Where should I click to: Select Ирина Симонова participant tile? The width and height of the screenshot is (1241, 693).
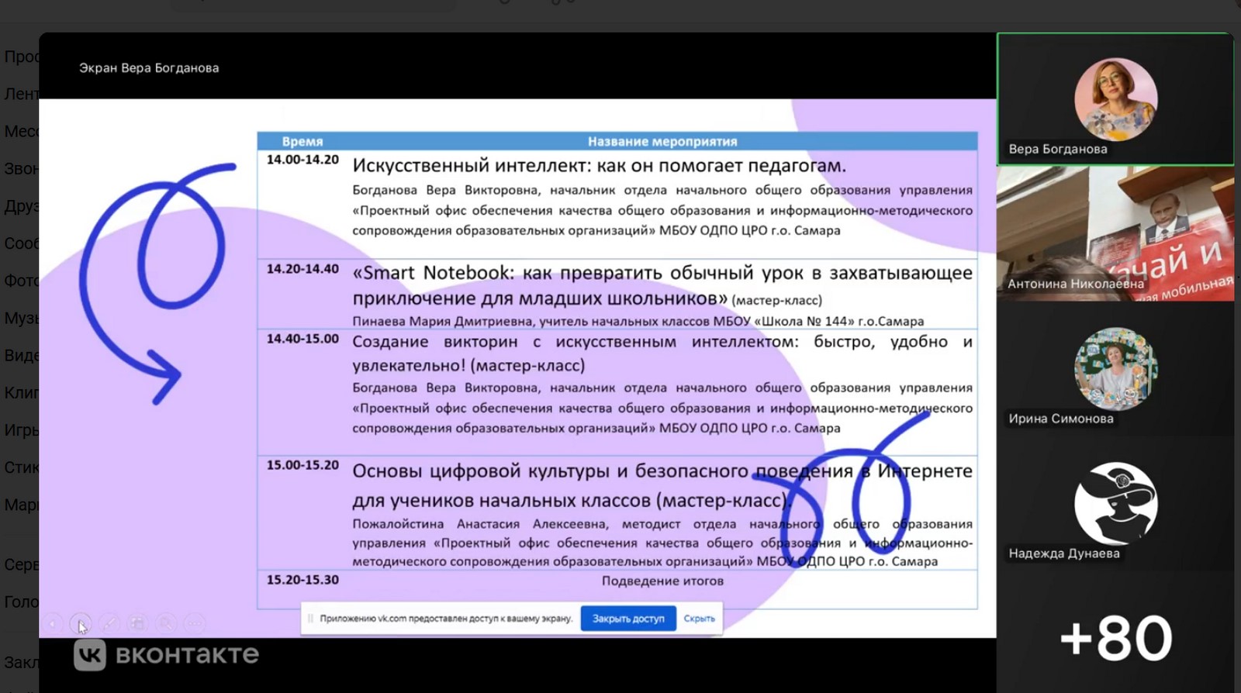[1115, 368]
